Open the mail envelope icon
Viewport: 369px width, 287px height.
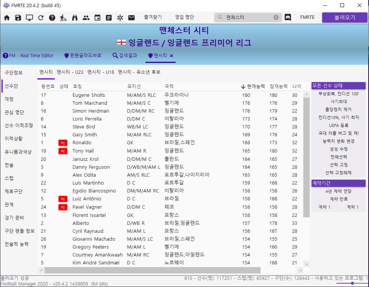[x=131, y=18]
